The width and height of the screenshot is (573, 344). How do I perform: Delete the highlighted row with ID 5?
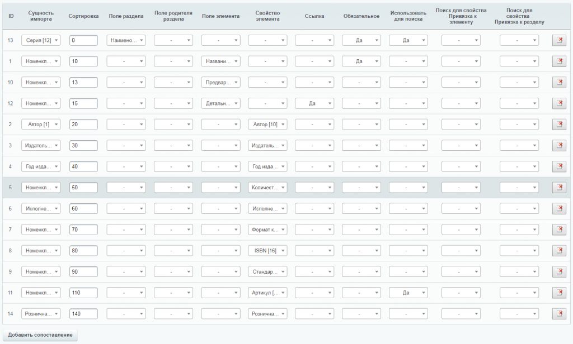[x=559, y=188]
